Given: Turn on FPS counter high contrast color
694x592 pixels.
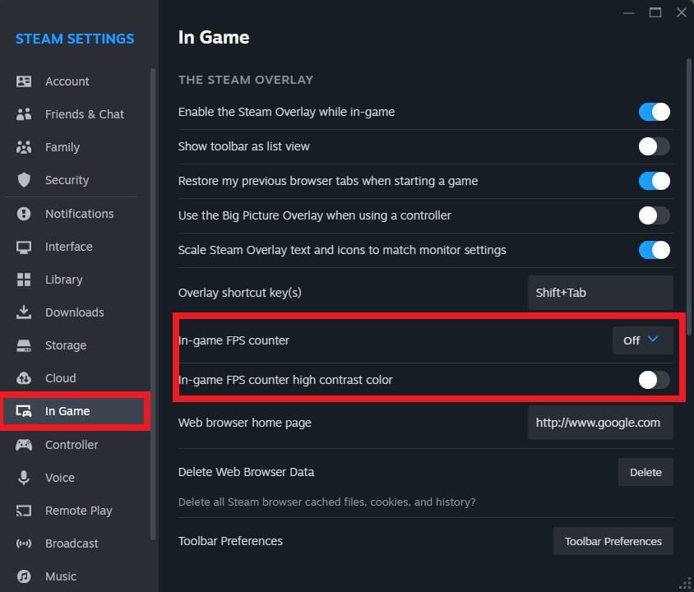Looking at the screenshot, I should 655,380.
